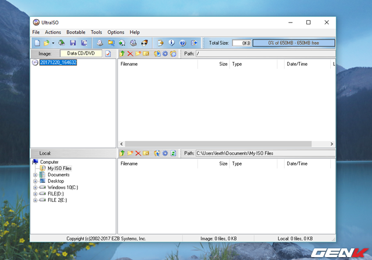The width and height of the screenshot is (372, 260).
Task: Select the Desktop tree label
Action: pyautogui.click(x=56, y=181)
